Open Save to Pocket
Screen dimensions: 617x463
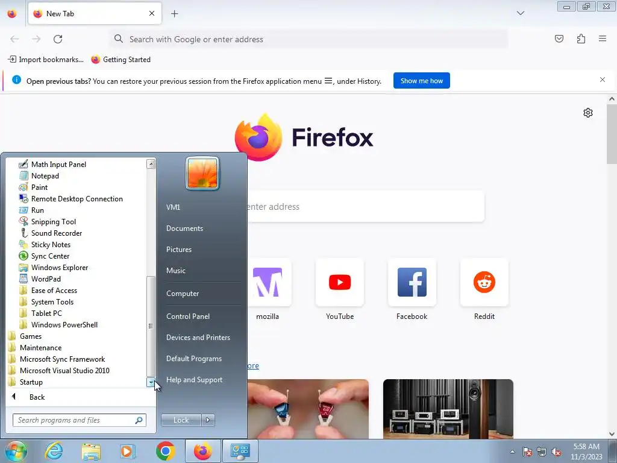[x=559, y=39]
